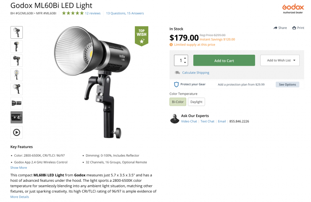The image size is (311, 202).
Task: Open the Add to Wish List dropdown
Action: coord(280,60)
